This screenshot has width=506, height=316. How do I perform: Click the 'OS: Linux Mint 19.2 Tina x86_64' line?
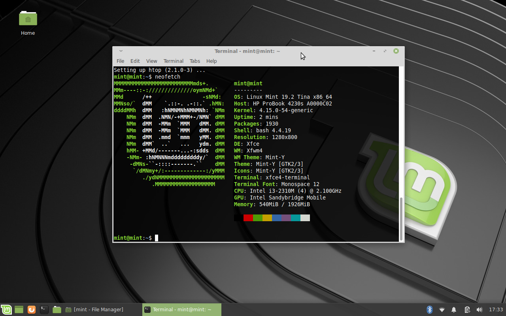pos(283,97)
